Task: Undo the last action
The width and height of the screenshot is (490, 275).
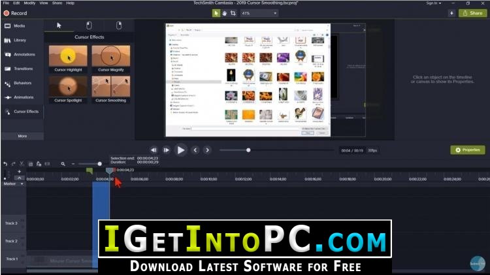Action: tap(5, 164)
